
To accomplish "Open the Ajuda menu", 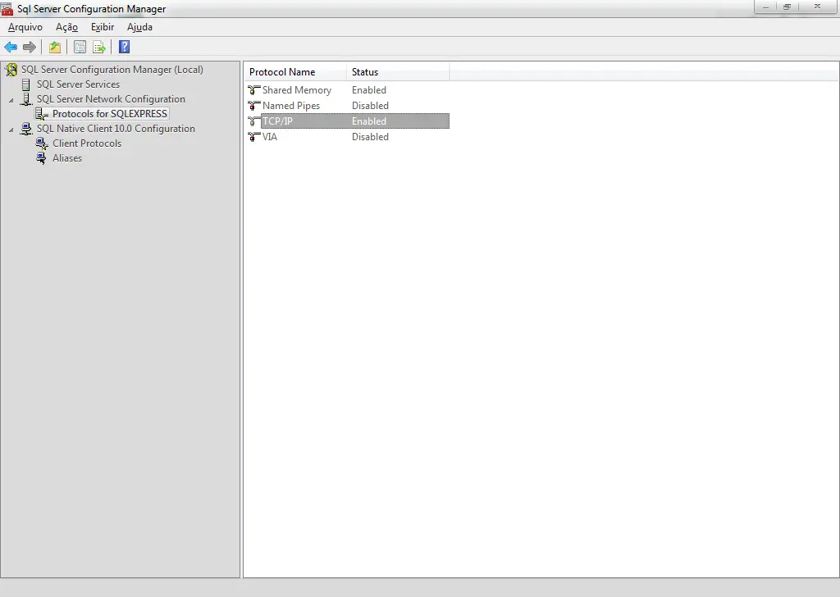I will coord(139,27).
